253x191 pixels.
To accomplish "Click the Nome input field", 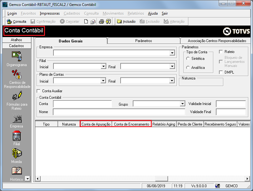I will point(119,112).
